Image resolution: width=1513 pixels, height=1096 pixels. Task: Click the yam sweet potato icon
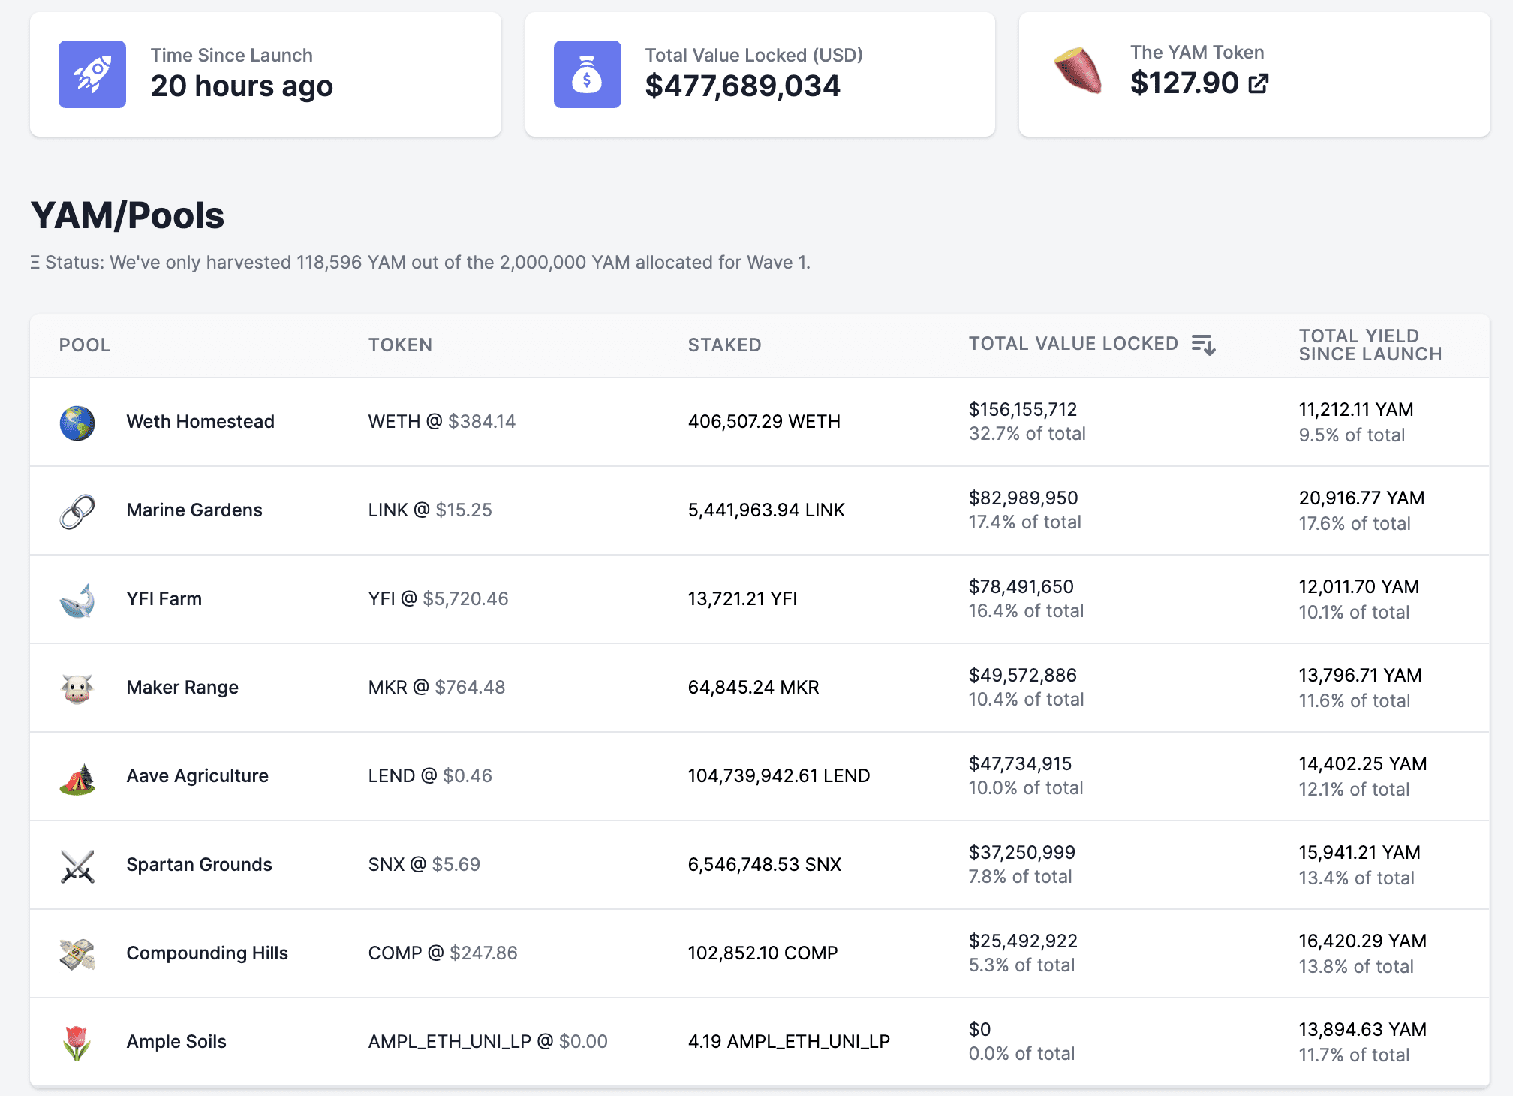click(x=1078, y=71)
